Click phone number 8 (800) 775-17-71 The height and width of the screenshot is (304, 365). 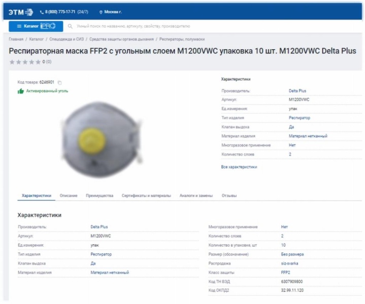60,12
